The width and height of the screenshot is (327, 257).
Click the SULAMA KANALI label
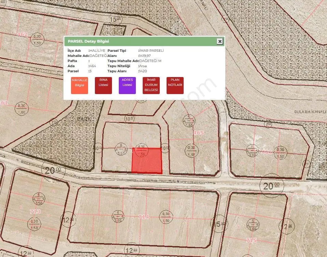click(x=310, y=112)
